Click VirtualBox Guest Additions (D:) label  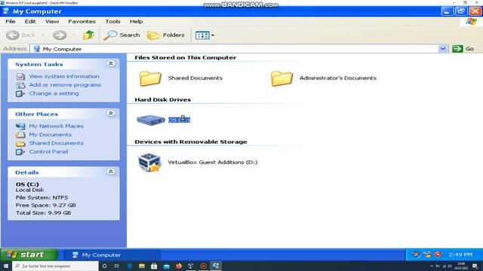click(213, 163)
